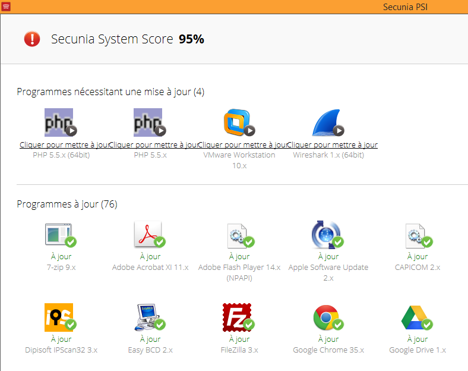This screenshot has height=371, width=468.
Task: Click update link above PHP 5.5.x (64bit)
Action: click(64, 144)
